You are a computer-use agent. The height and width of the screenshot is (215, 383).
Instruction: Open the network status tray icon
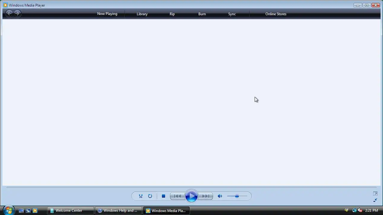point(354,210)
